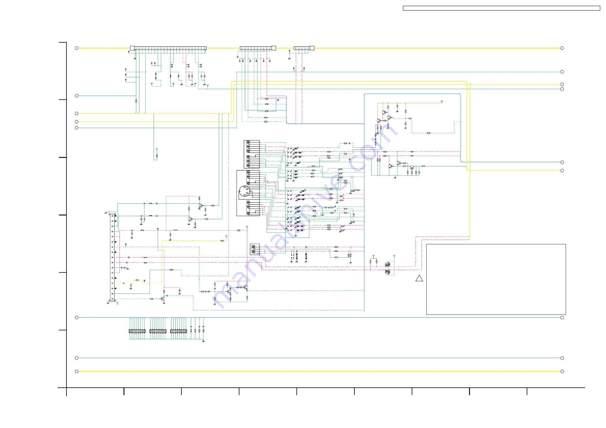The height and width of the screenshot is (428, 606).
Task: Click the circular mini-DIN connector symbol
Action: click(x=245, y=192)
